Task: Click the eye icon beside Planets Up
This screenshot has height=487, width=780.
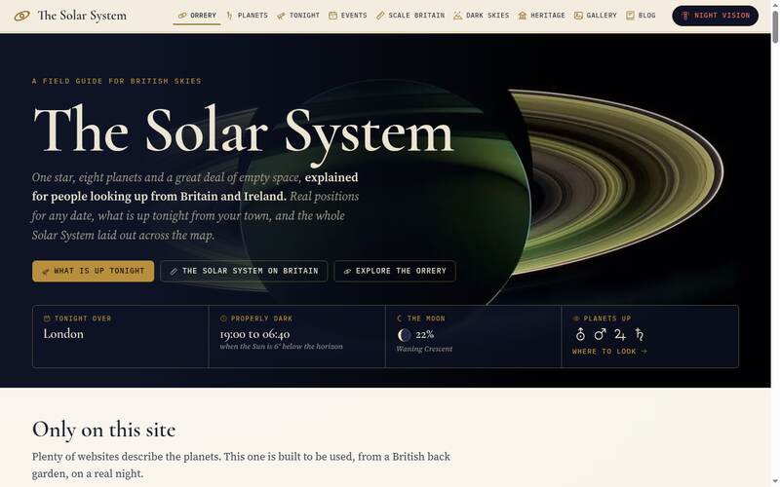Action: (576, 318)
